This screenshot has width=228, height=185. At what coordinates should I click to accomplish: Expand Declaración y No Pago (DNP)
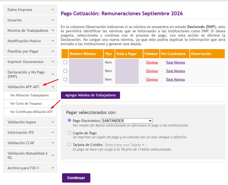click(30, 74)
